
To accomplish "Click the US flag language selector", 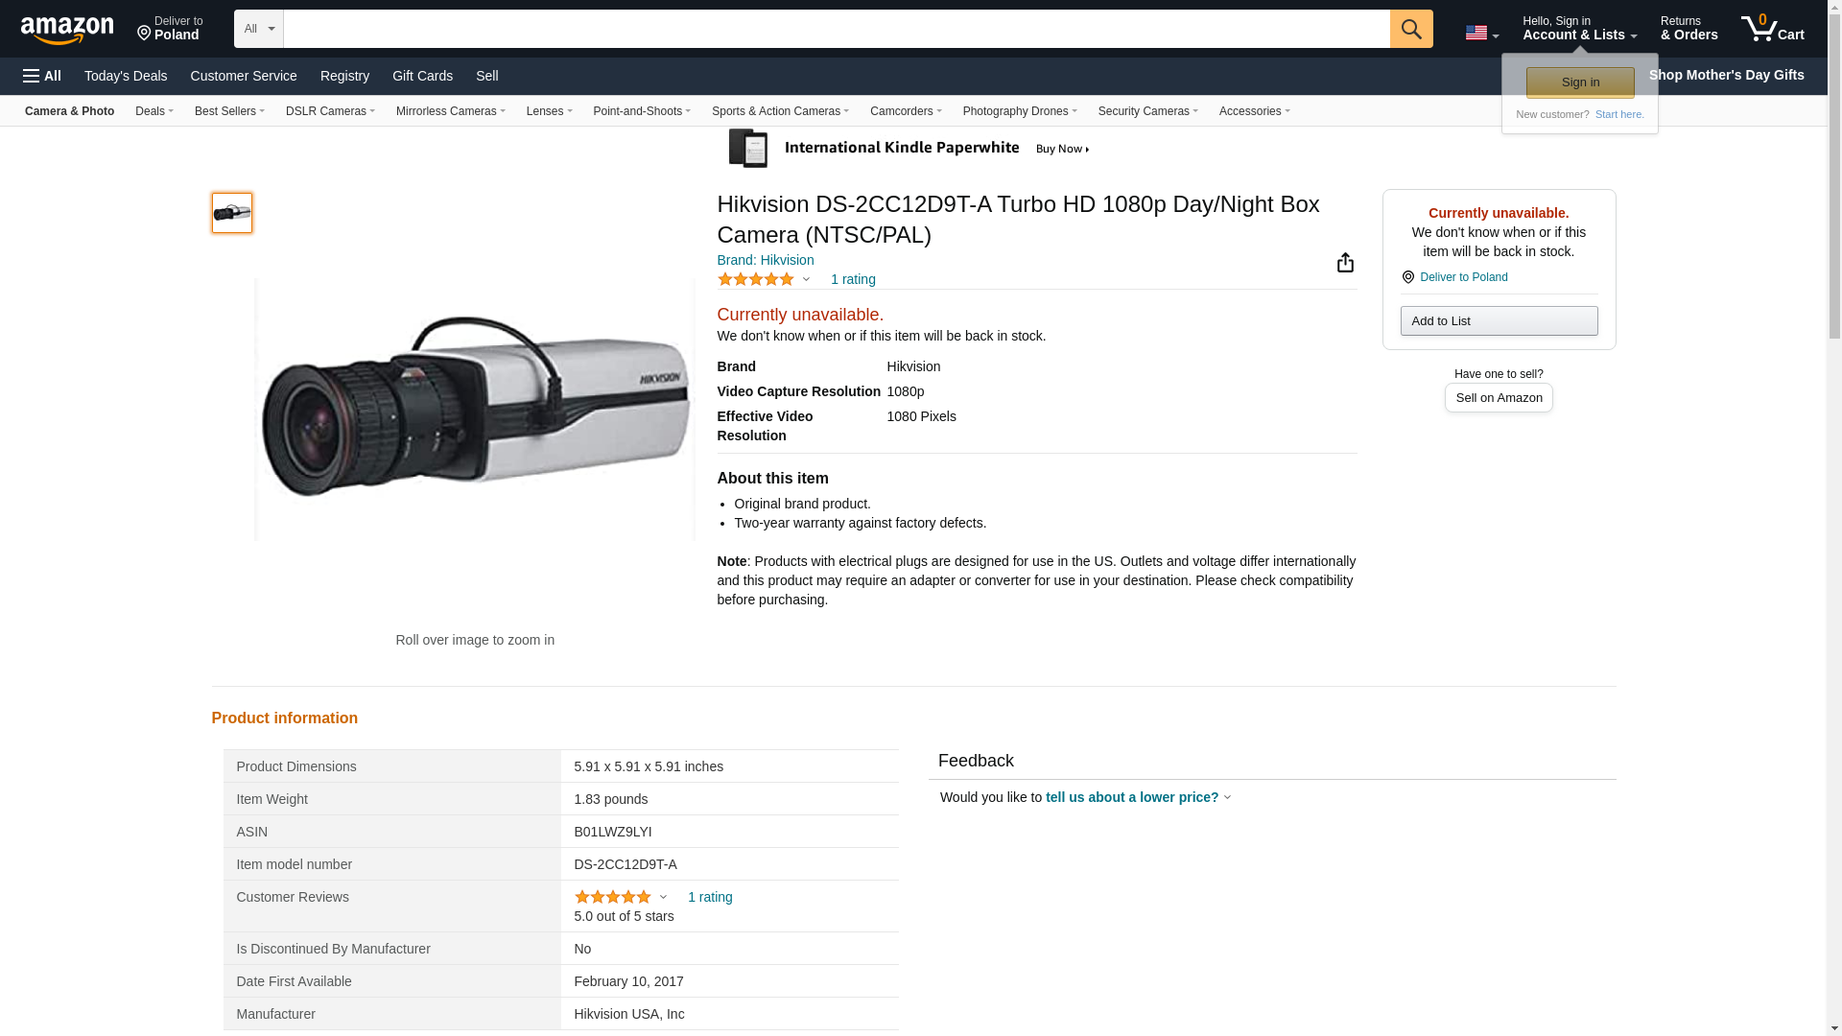I will (1481, 33).
